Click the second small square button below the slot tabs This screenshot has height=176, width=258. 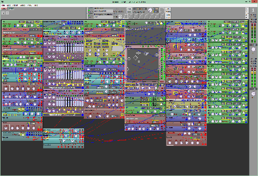pos(7,13)
